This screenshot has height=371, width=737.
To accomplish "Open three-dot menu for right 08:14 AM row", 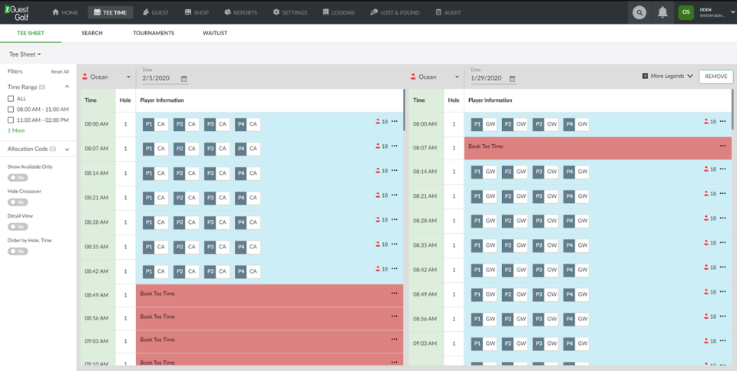I will click(x=723, y=169).
